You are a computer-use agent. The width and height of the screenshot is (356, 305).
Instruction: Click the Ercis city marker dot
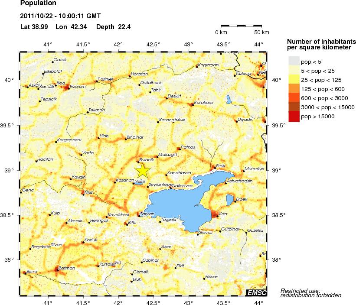tap(213, 169)
